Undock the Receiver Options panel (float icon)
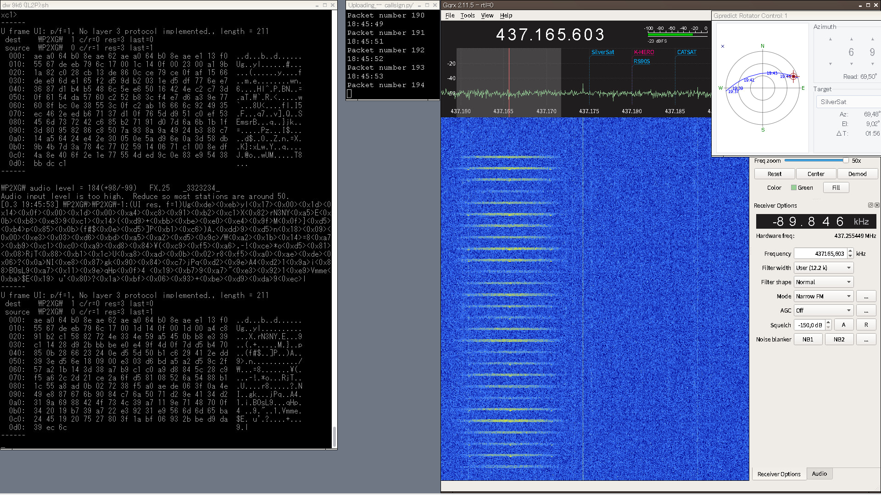The width and height of the screenshot is (881, 495). pos(870,205)
